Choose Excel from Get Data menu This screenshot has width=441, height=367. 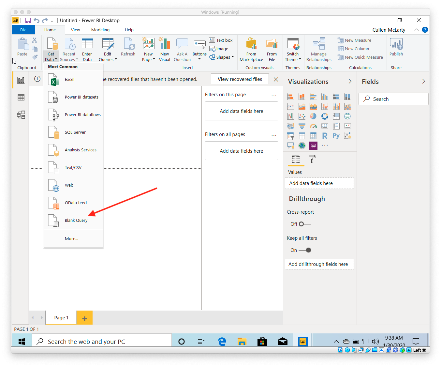(73, 80)
